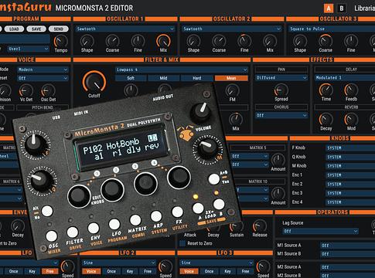375x278 pixels.
Task: Open the M1 Source A Off field
Action: point(347,246)
